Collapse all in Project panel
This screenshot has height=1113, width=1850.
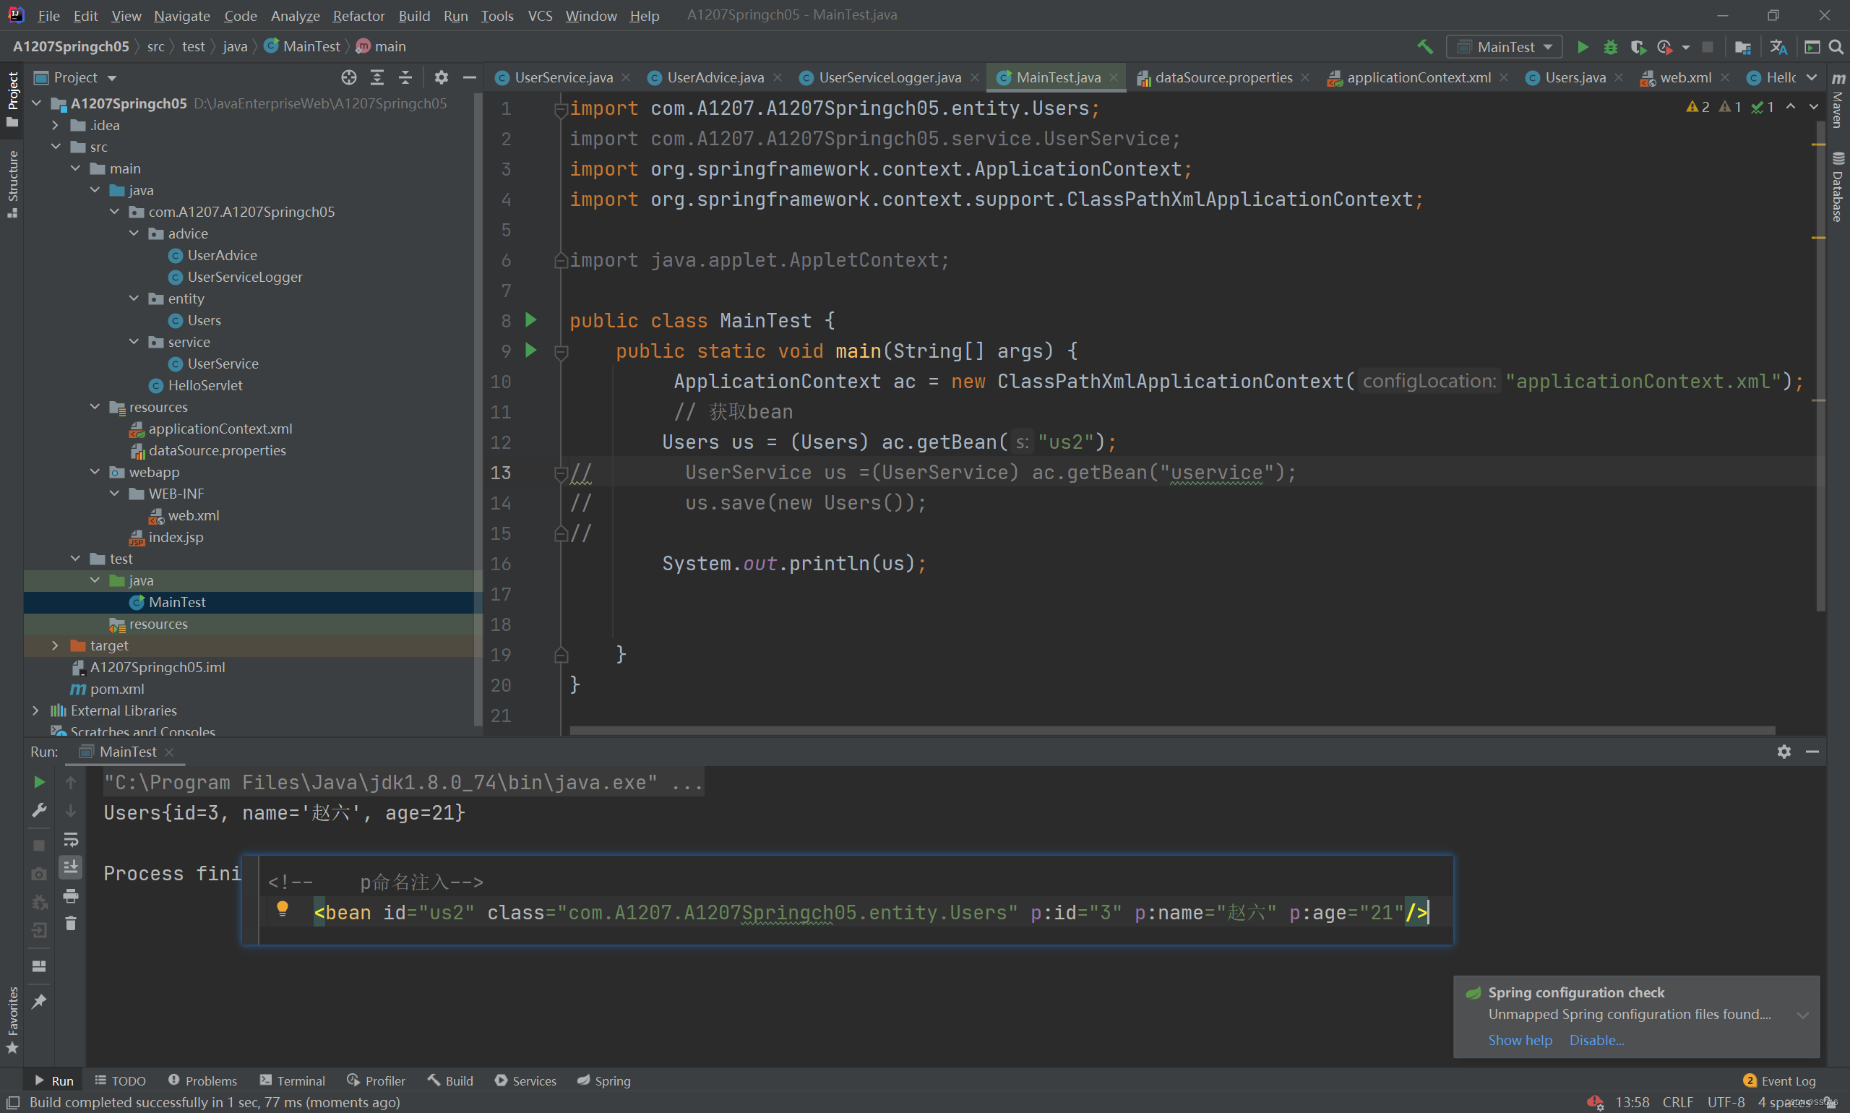405,77
